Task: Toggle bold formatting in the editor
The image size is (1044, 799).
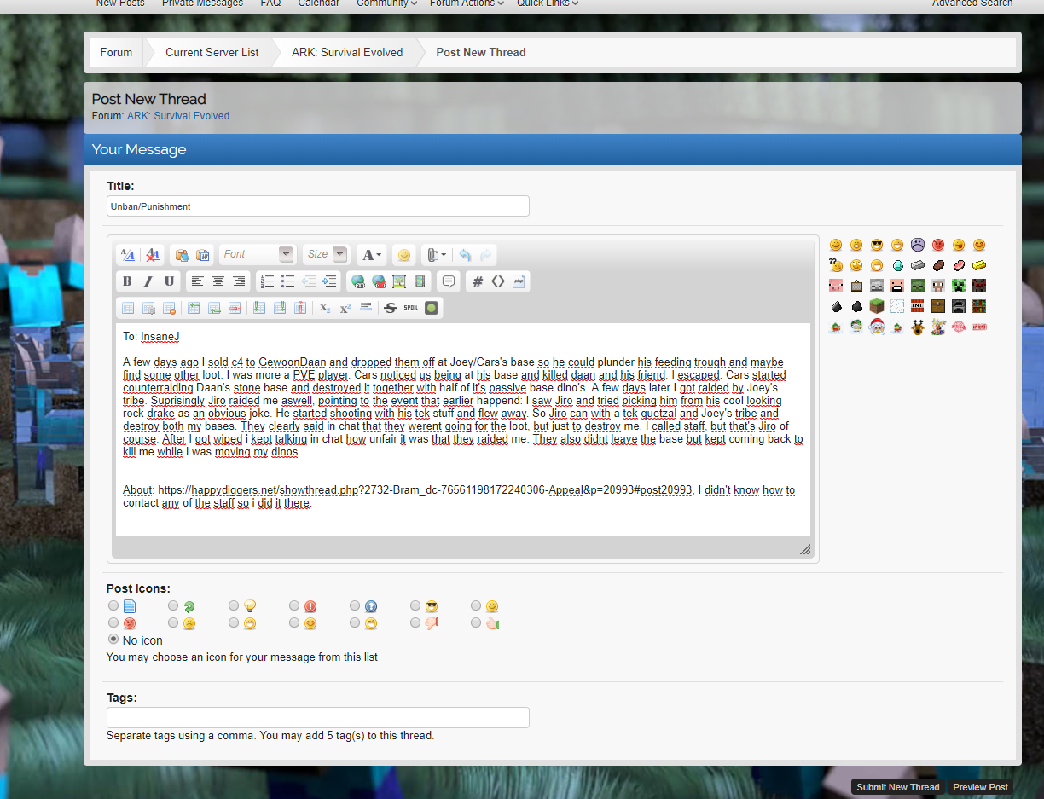Action: pos(127,281)
